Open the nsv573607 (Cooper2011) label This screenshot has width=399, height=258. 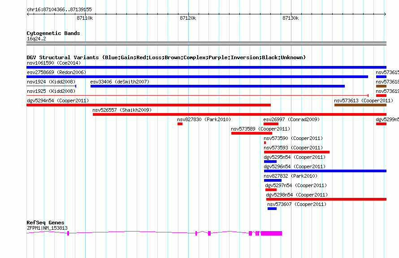[297, 204]
